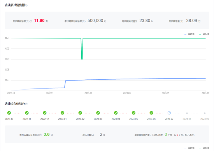Click the green 0 个月 failed-months value
The image size is (214, 151).
[168, 135]
